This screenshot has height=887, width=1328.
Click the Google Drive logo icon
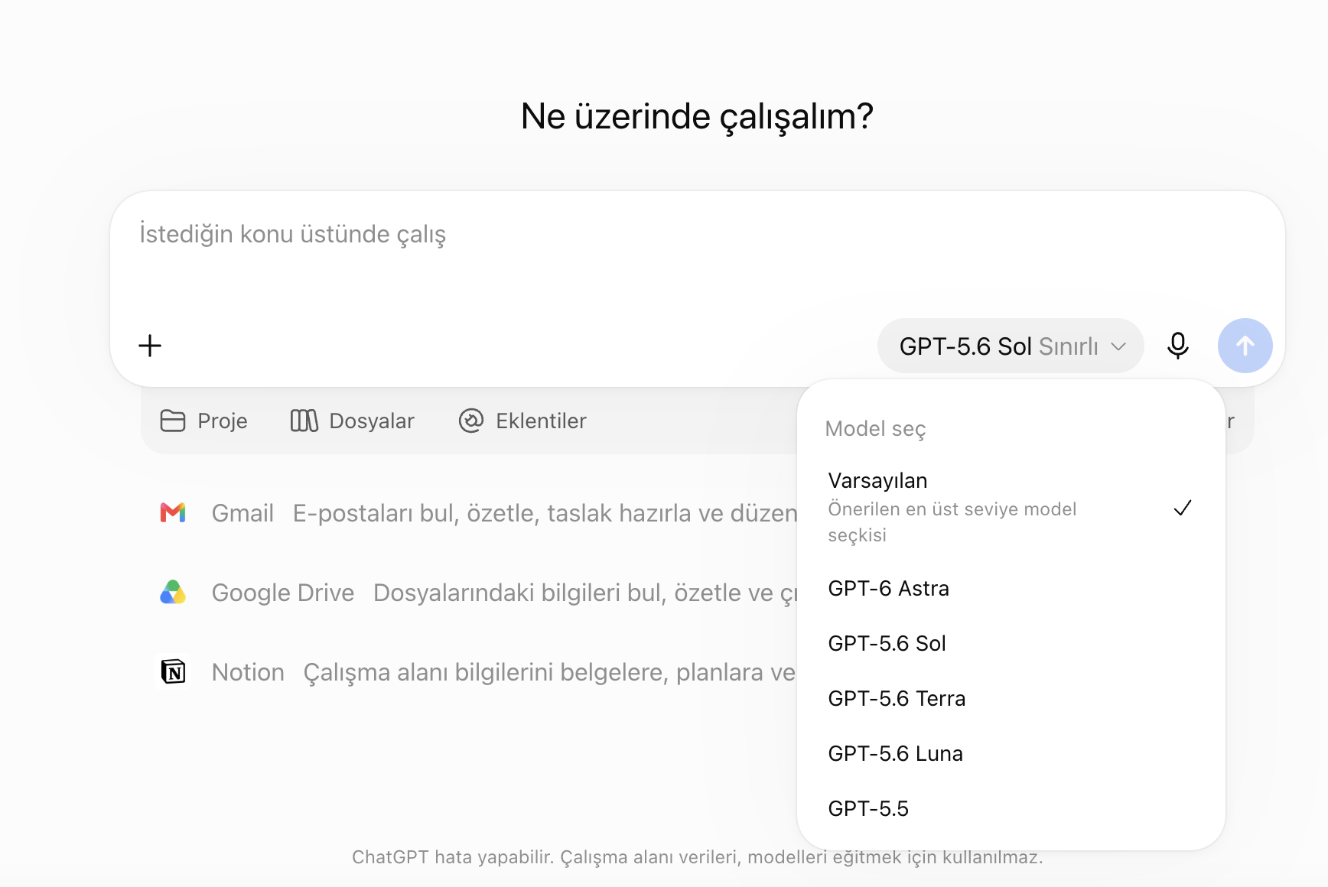click(173, 592)
